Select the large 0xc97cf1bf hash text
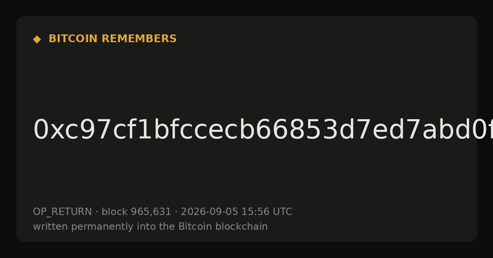The height and width of the screenshot is (258, 493). click(263, 130)
